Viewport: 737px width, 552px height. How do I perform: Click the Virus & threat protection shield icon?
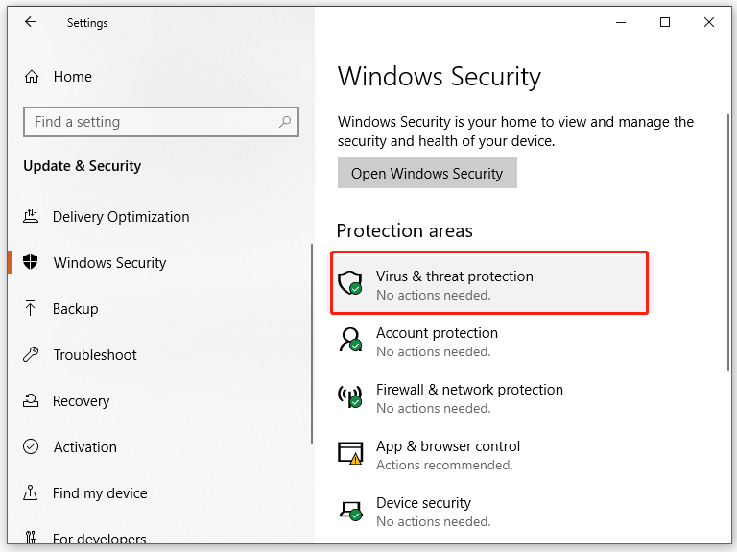[x=350, y=282]
